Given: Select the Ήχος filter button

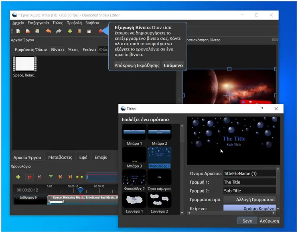Looking at the screenshot, I should 73,50.
